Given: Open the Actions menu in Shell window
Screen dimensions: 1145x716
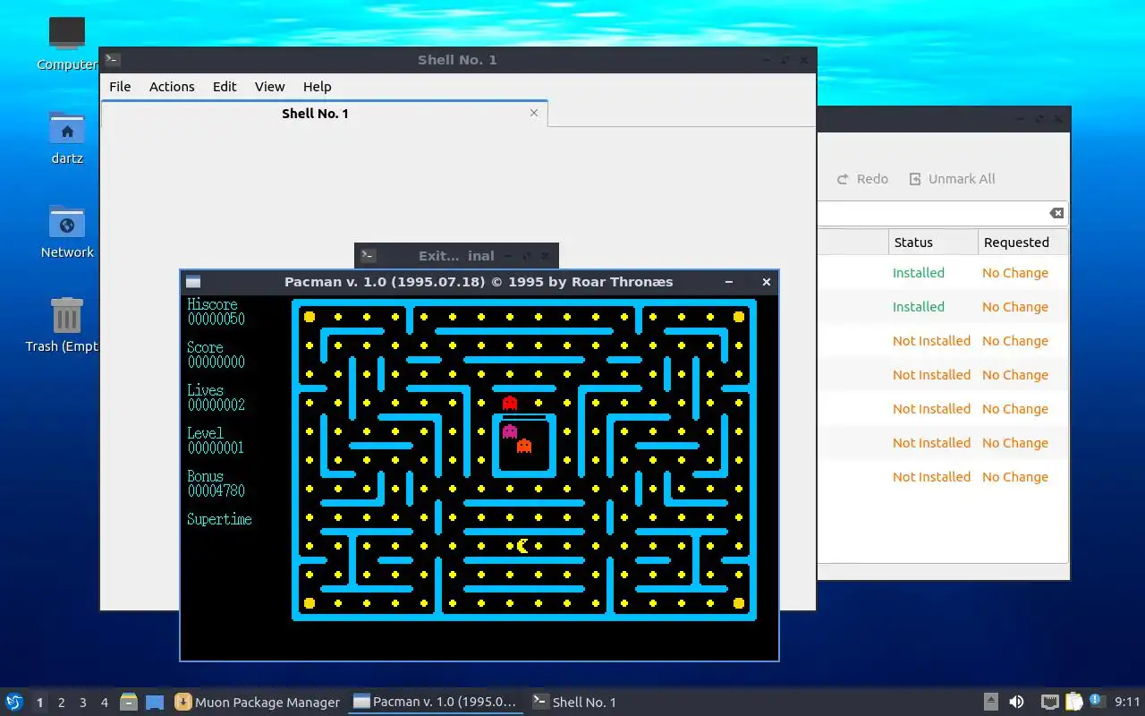Looking at the screenshot, I should [x=172, y=87].
